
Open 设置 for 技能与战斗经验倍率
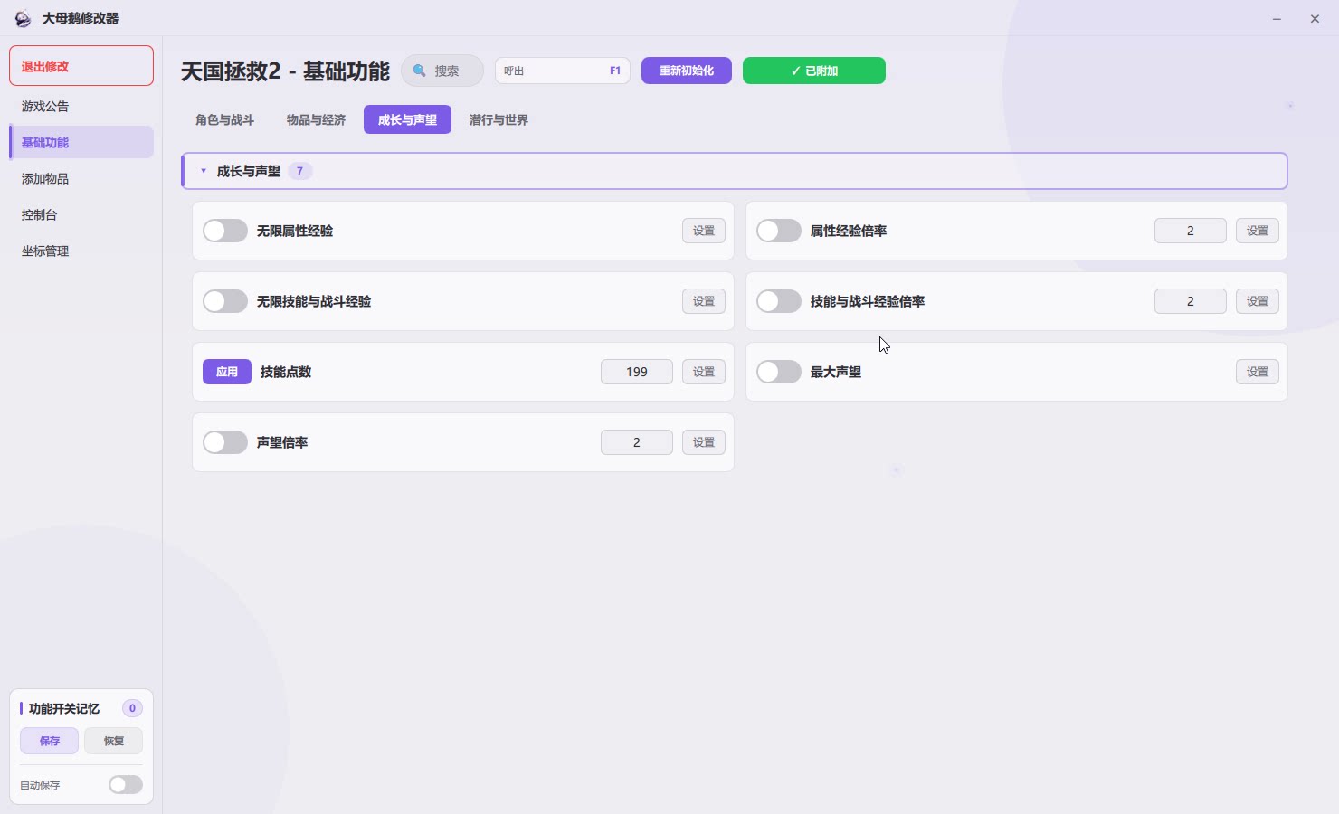[x=1258, y=301]
